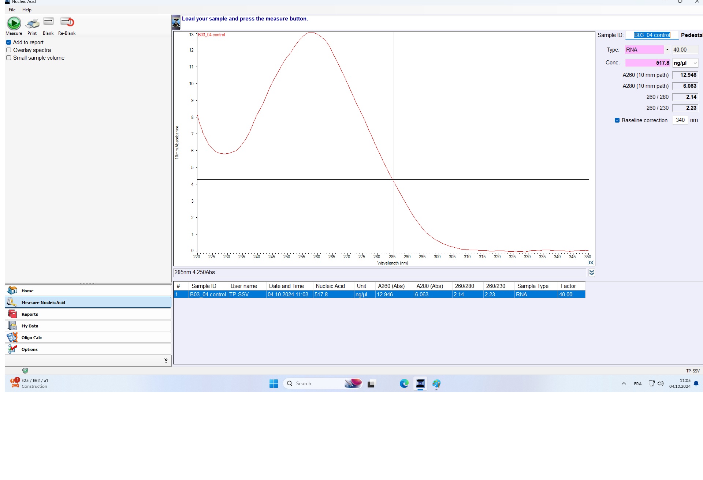
Task: Collapse the info panel with double-chevron below graph
Action: coord(591,273)
